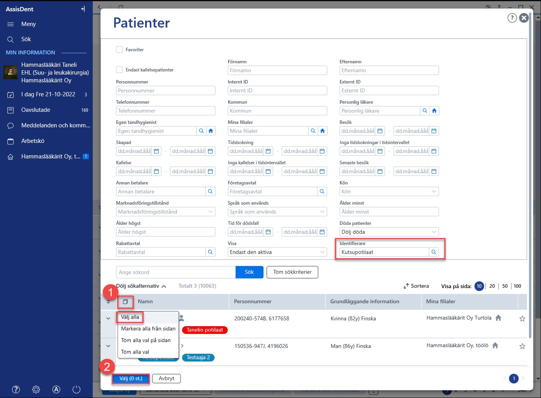Set results per page to 20
This screenshot has width=541, height=398.
(x=492, y=286)
